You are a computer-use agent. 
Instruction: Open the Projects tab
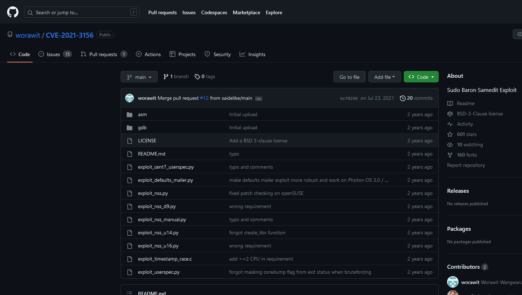coord(183,54)
